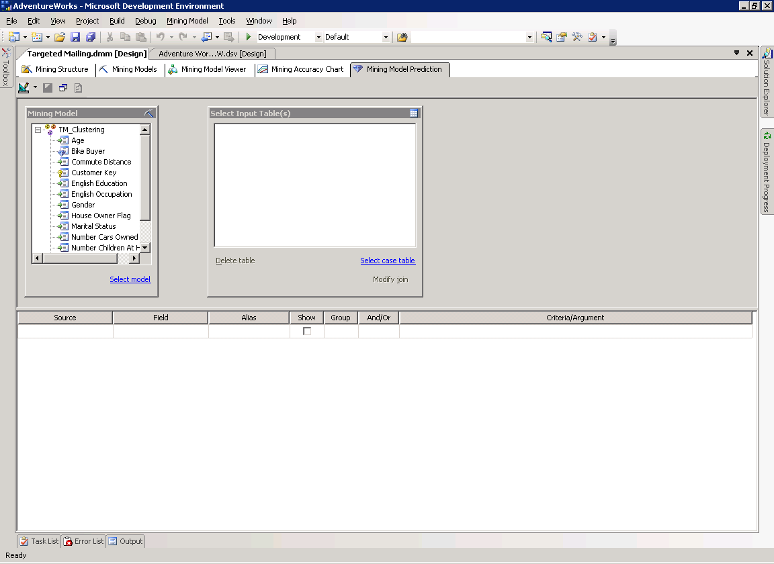Select the Bike Buyer column in tree

click(88, 152)
